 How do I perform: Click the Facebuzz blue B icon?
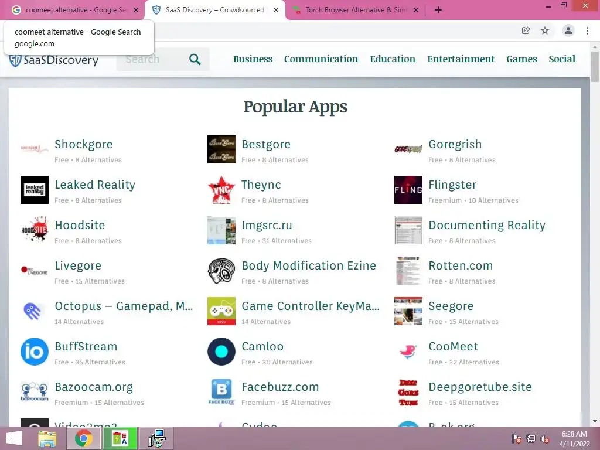[221, 392]
